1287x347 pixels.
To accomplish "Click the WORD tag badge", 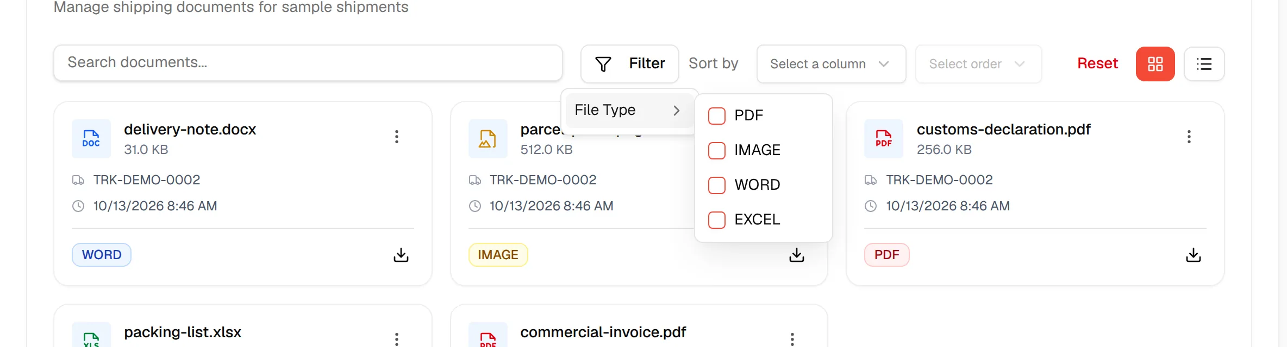I will pyautogui.click(x=102, y=255).
